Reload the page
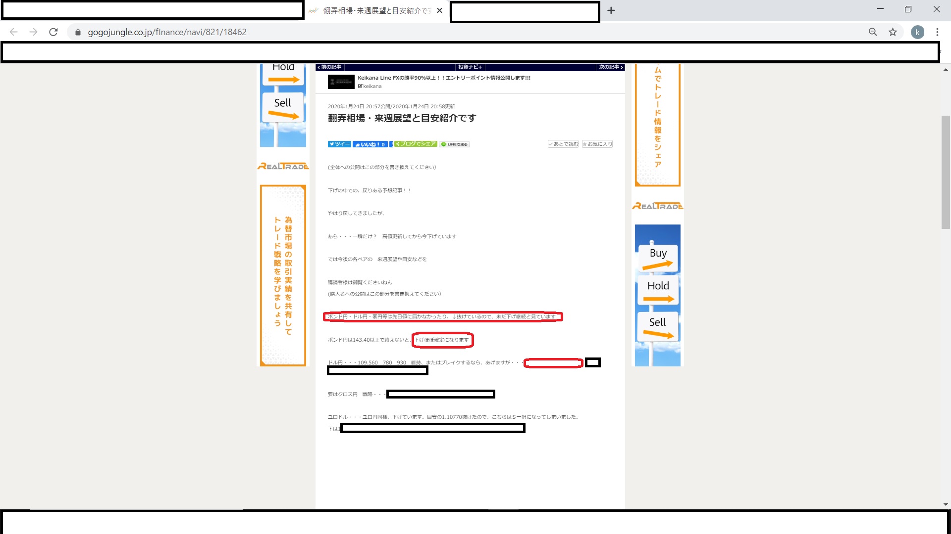 (53, 32)
